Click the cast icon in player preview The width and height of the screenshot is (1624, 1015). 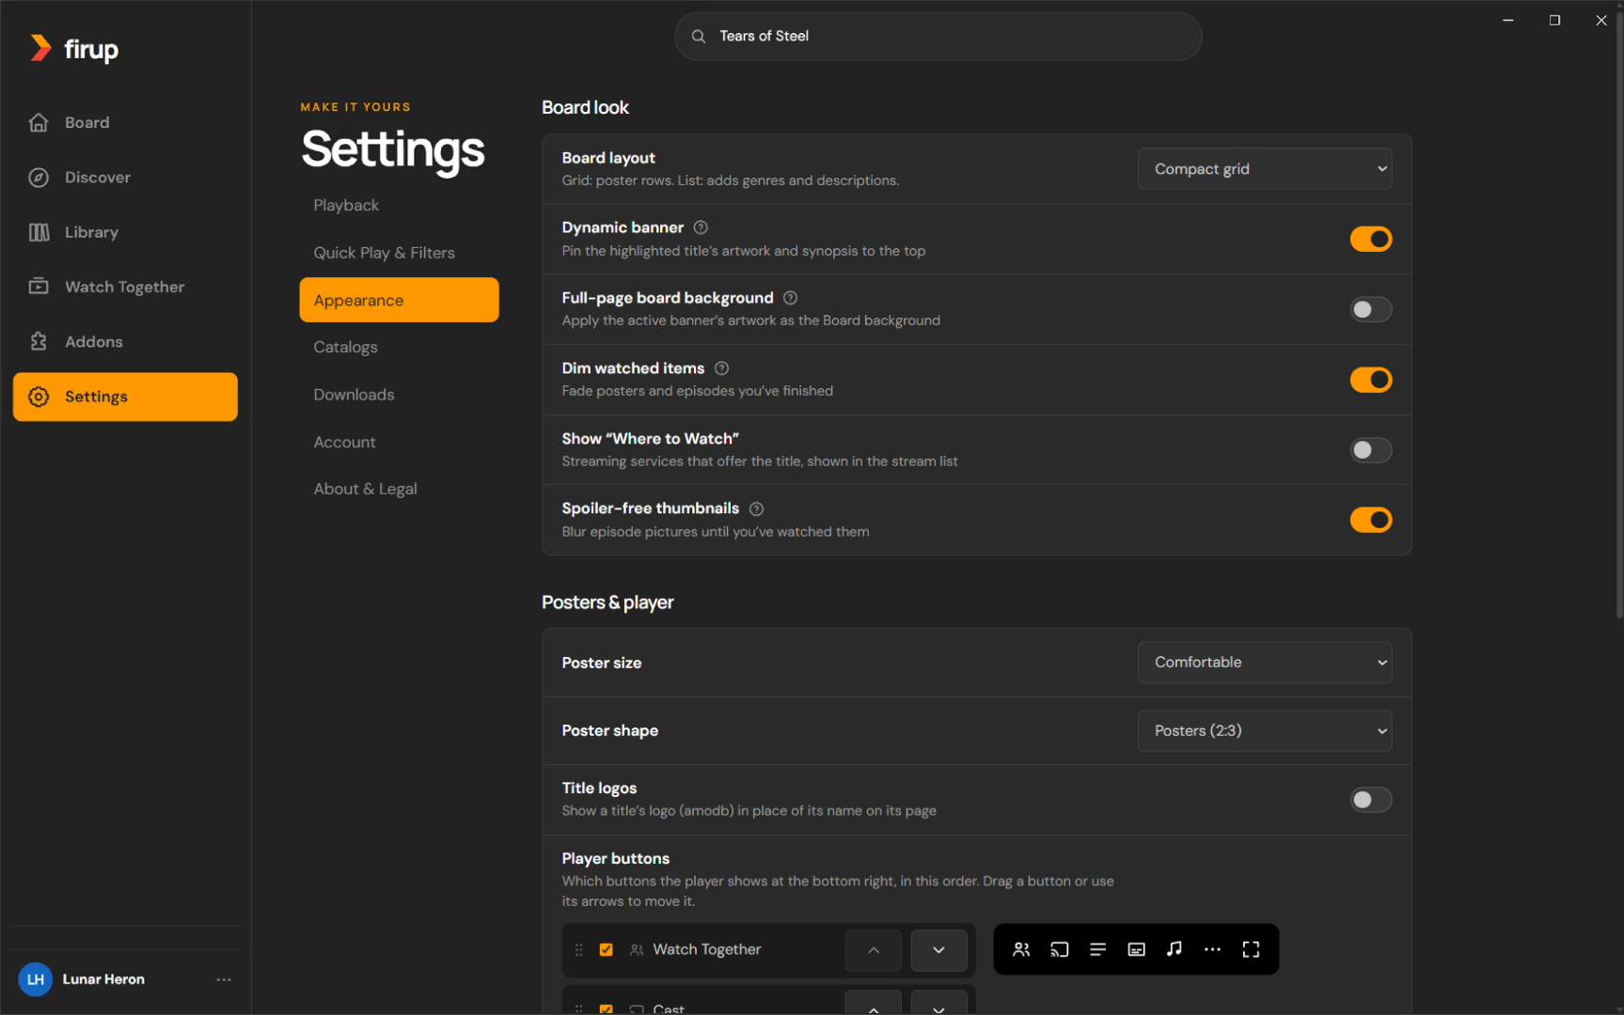pyautogui.click(x=1060, y=949)
